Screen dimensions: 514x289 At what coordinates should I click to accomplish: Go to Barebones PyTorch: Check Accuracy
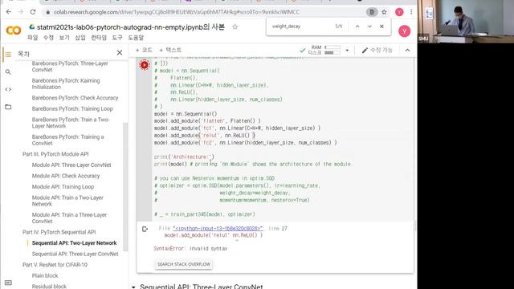click(x=75, y=98)
